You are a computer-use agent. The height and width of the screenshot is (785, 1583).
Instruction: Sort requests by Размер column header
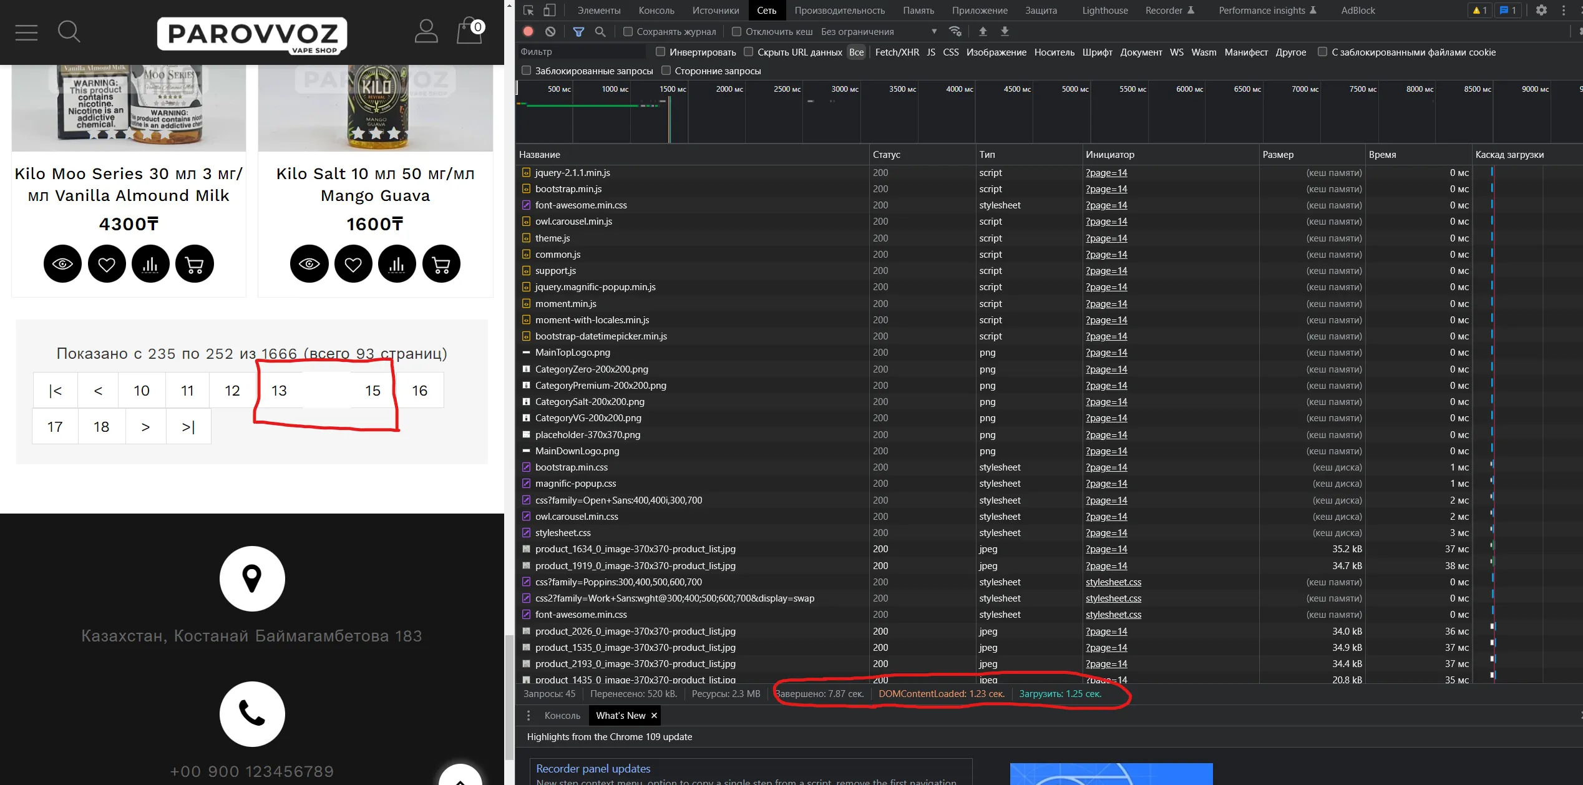tap(1312, 155)
